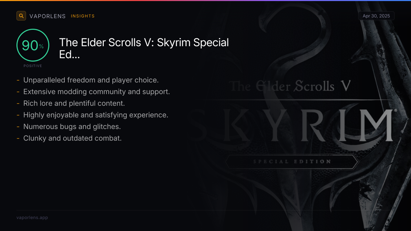Select "Rich lore and plentiful content" insight

[74, 103]
